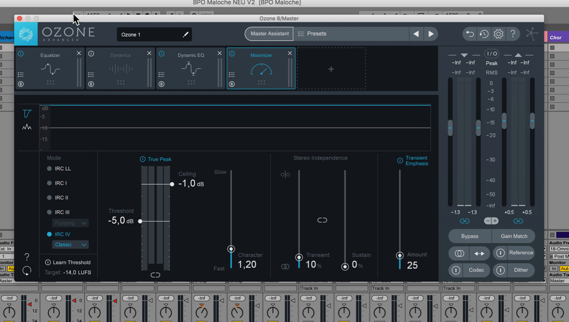Toggle Equalizer module power
This screenshot has height=322, width=569.
[x=21, y=53]
